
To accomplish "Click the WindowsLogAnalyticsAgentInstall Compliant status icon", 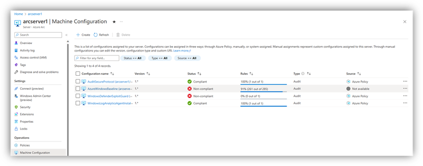I will (x=189, y=103).
